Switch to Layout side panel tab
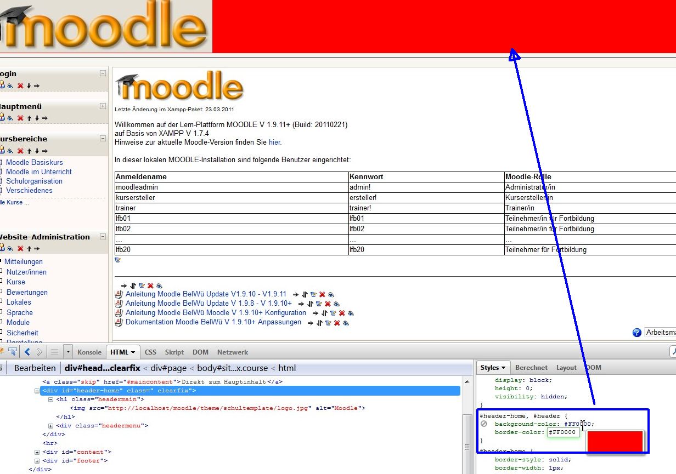The width and height of the screenshot is (676, 474). click(x=566, y=368)
